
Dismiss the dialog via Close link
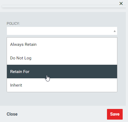tap(12, 114)
